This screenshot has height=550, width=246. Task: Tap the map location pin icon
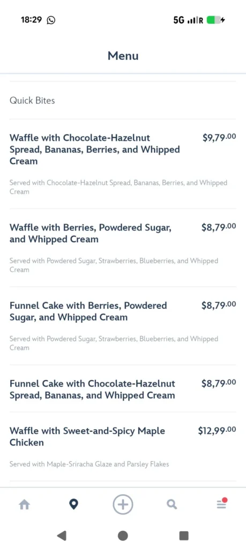pyautogui.click(x=73, y=505)
